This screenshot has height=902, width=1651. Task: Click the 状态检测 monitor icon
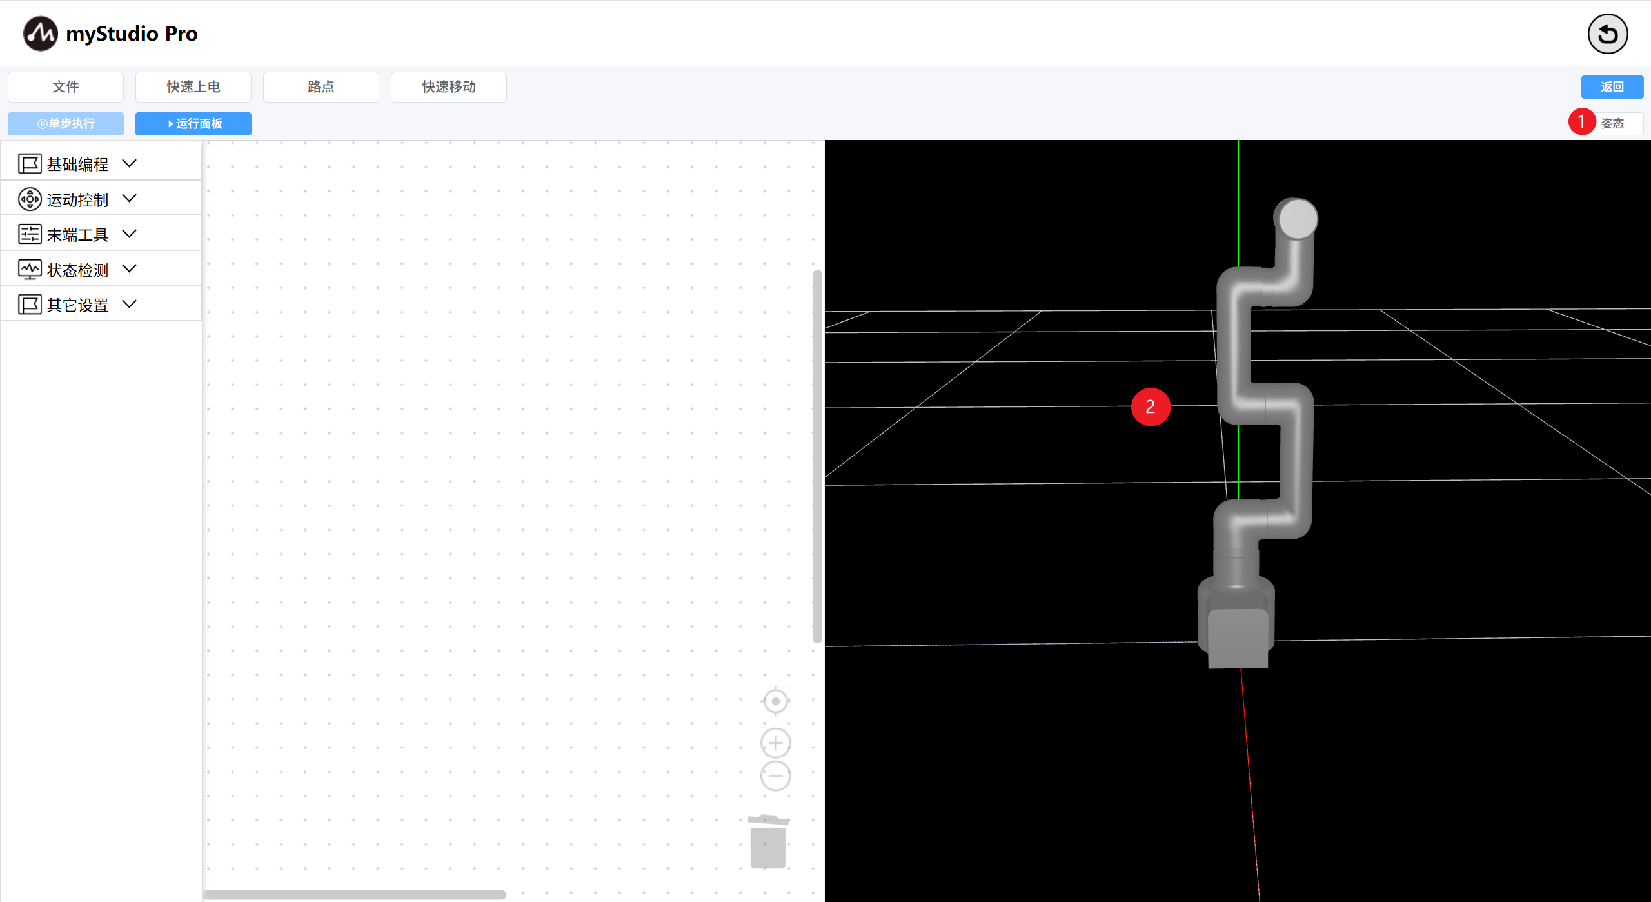click(x=30, y=270)
